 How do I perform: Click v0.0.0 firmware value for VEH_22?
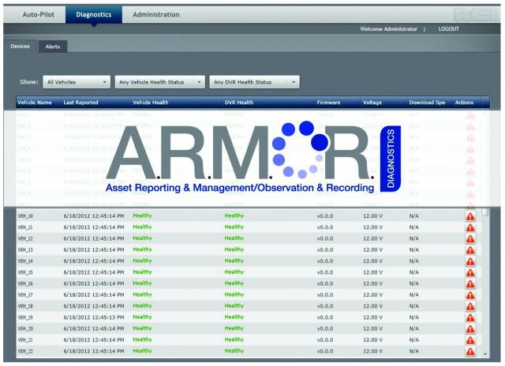[x=325, y=351]
